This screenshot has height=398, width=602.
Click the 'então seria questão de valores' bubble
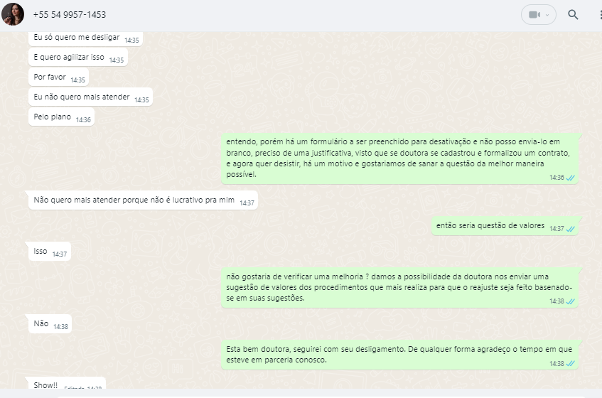(x=505, y=226)
